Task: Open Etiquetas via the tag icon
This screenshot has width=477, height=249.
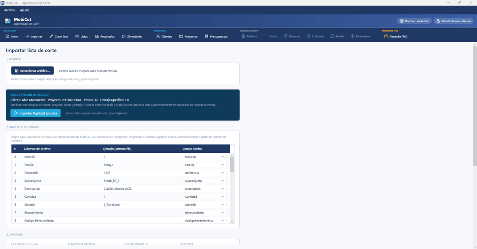Action: pyautogui.click(x=286, y=37)
